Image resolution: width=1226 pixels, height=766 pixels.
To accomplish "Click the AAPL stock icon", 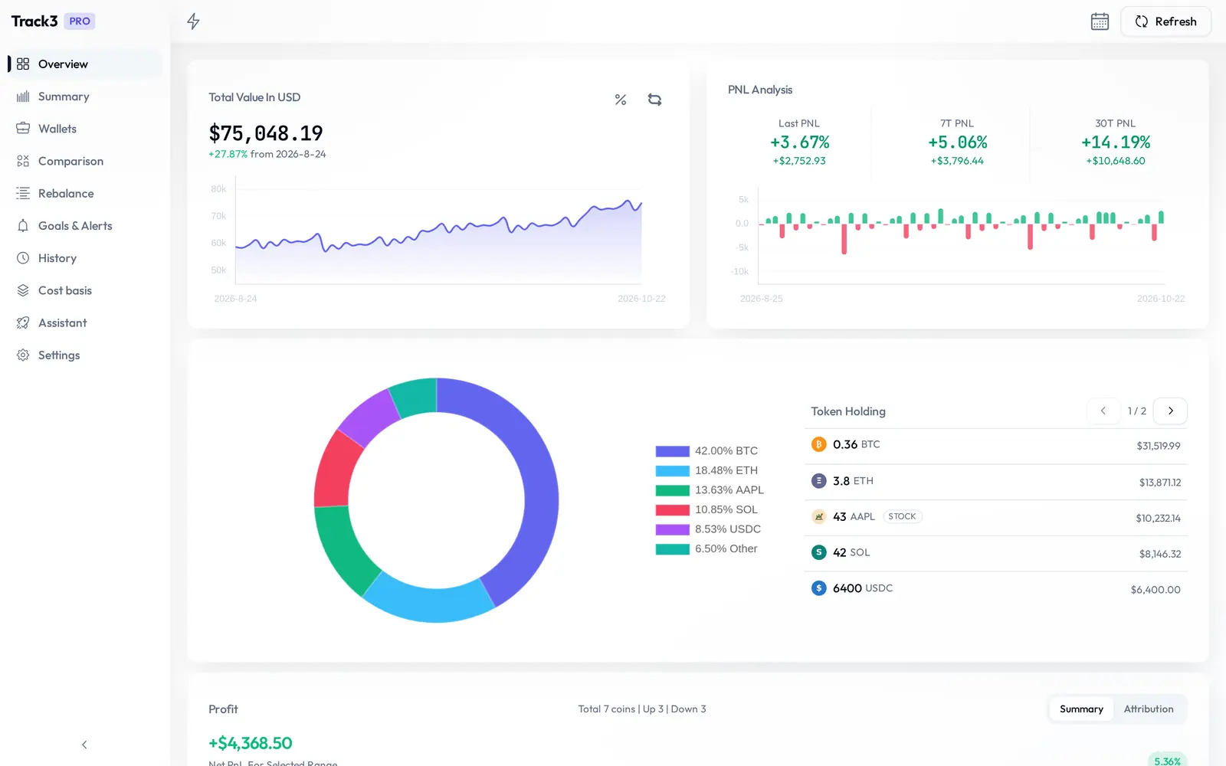I will [819, 516].
